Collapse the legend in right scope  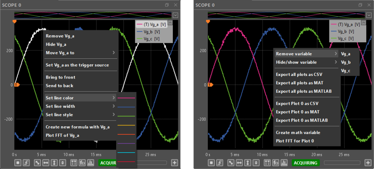coord(364,22)
